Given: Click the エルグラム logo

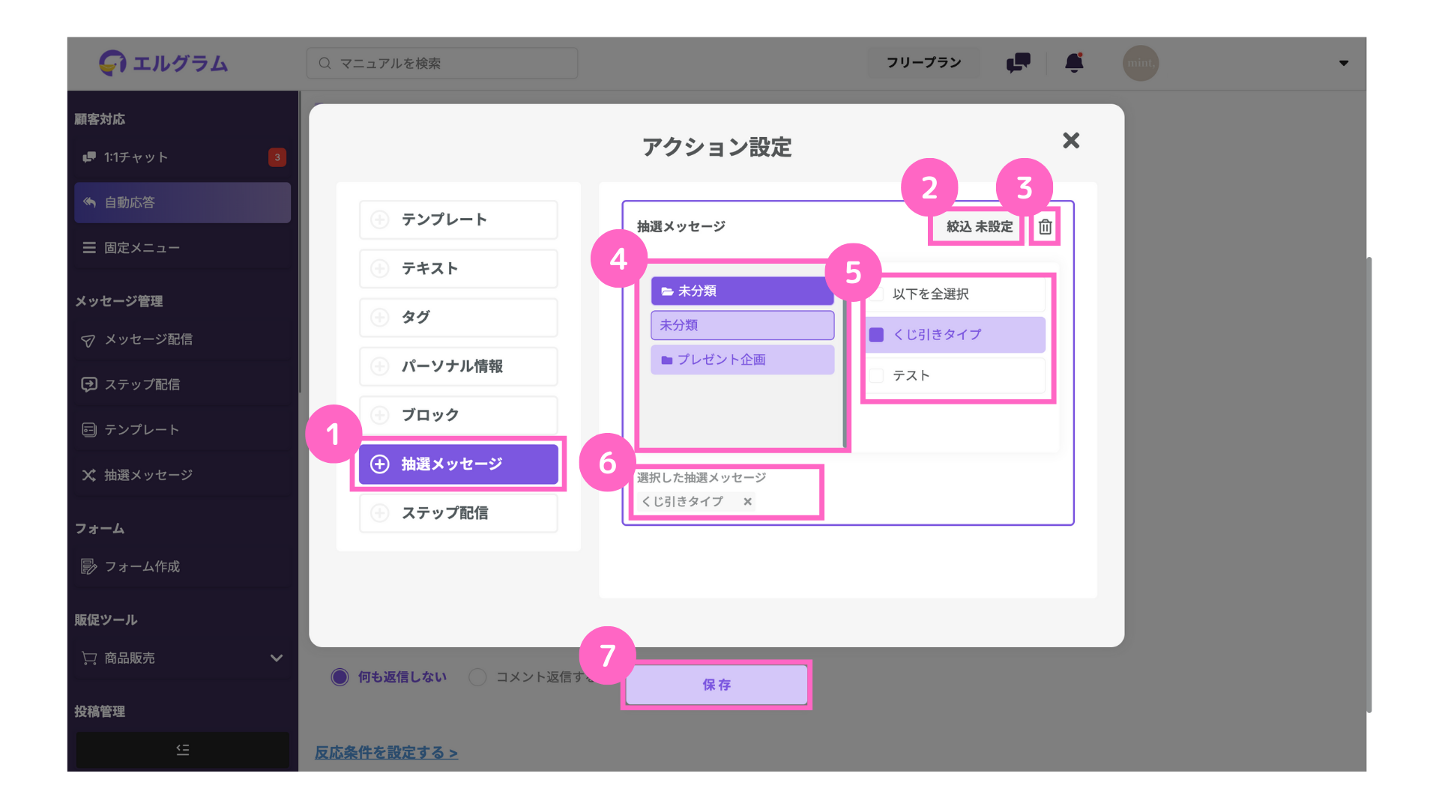Looking at the screenshot, I should [163, 63].
